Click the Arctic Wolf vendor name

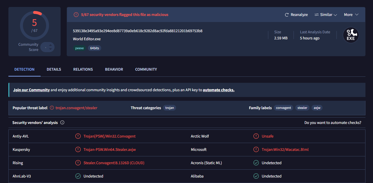click(x=200, y=136)
